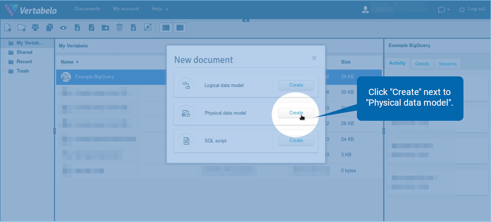This screenshot has height=222, width=491.
Task: Select the Example BigQuery document row
Action: [x=218, y=77]
